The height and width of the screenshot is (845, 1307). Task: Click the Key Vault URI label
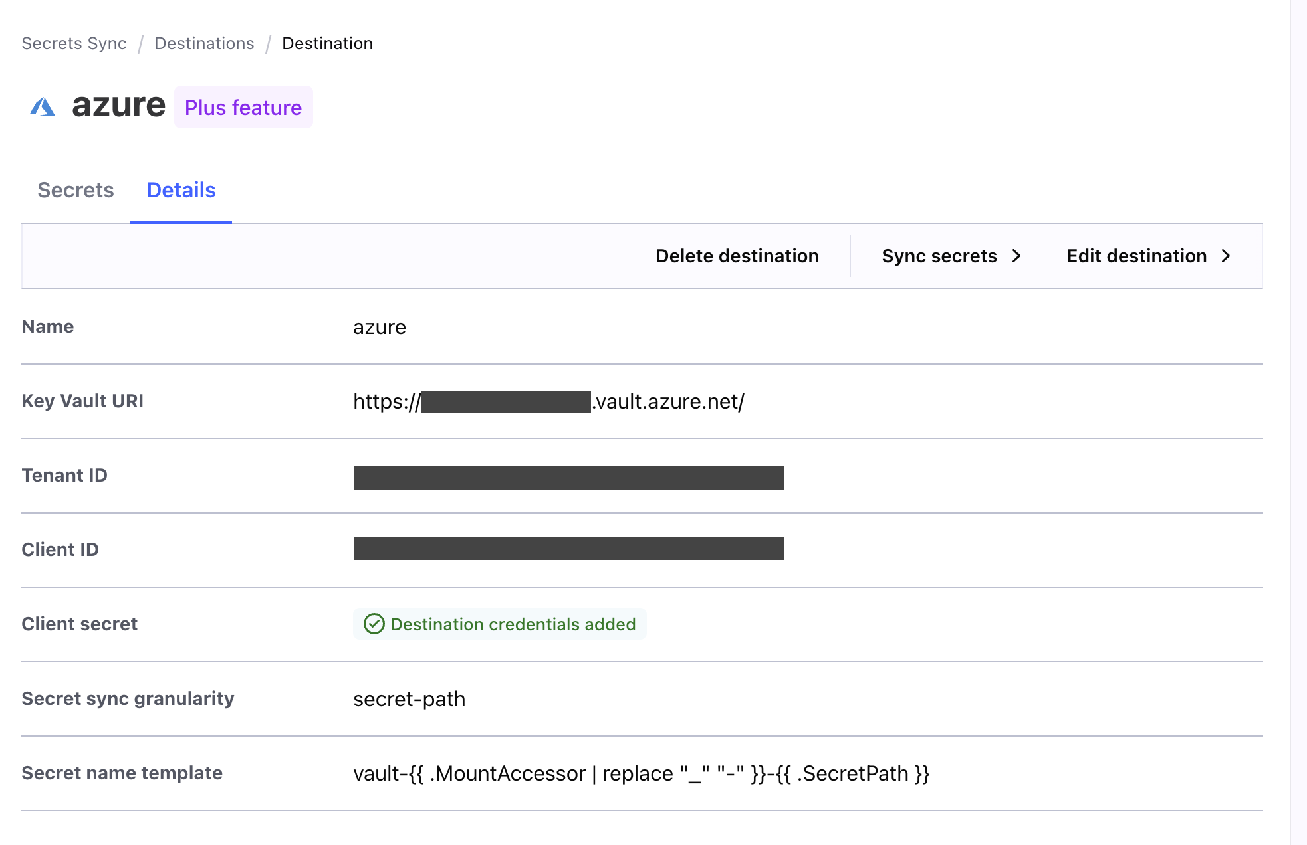tap(82, 401)
